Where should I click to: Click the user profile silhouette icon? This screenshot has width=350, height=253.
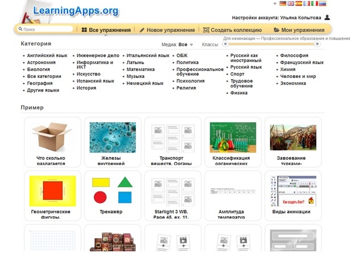click(x=327, y=18)
